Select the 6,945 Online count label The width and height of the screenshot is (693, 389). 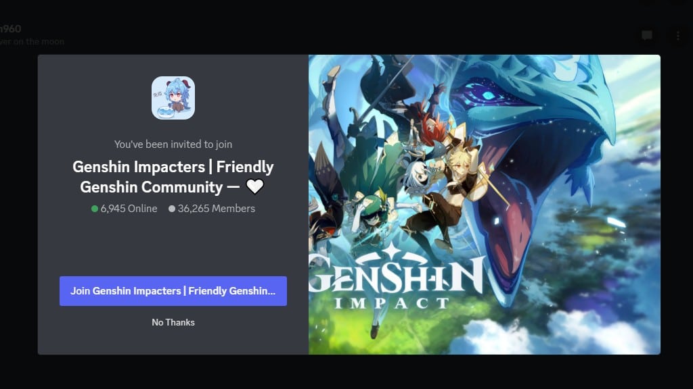(x=129, y=209)
